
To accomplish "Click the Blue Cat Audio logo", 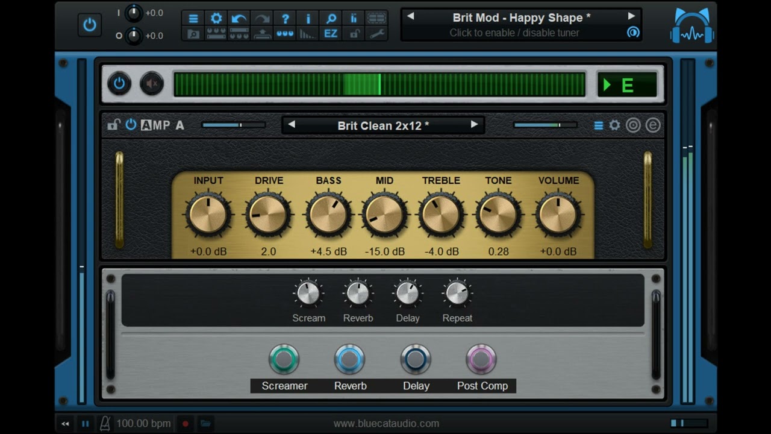I will coord(693,26).
